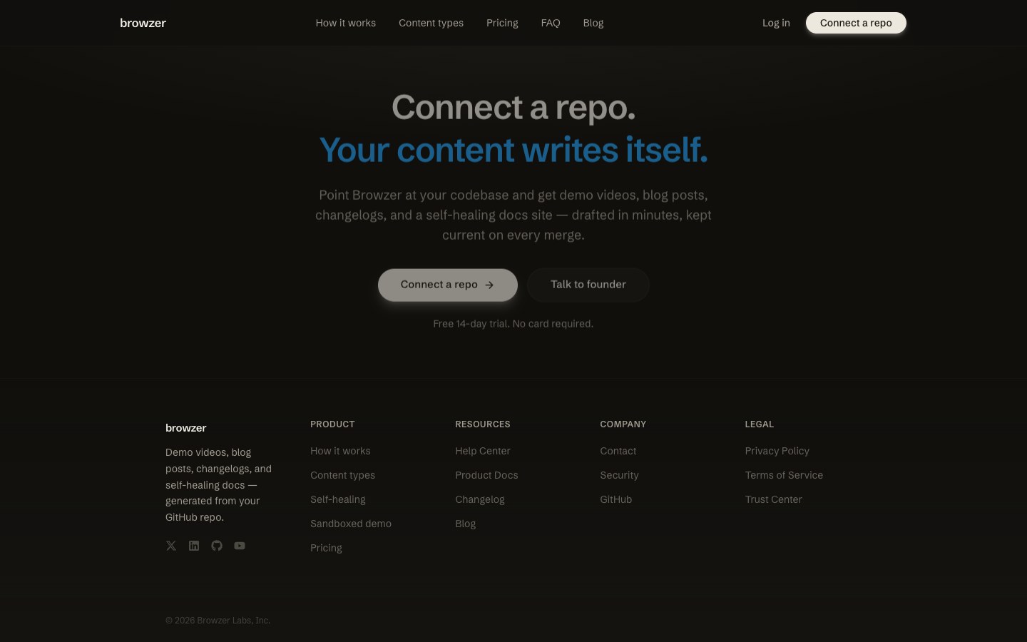Open GitHub text link under Company

(x=616, y=499)
